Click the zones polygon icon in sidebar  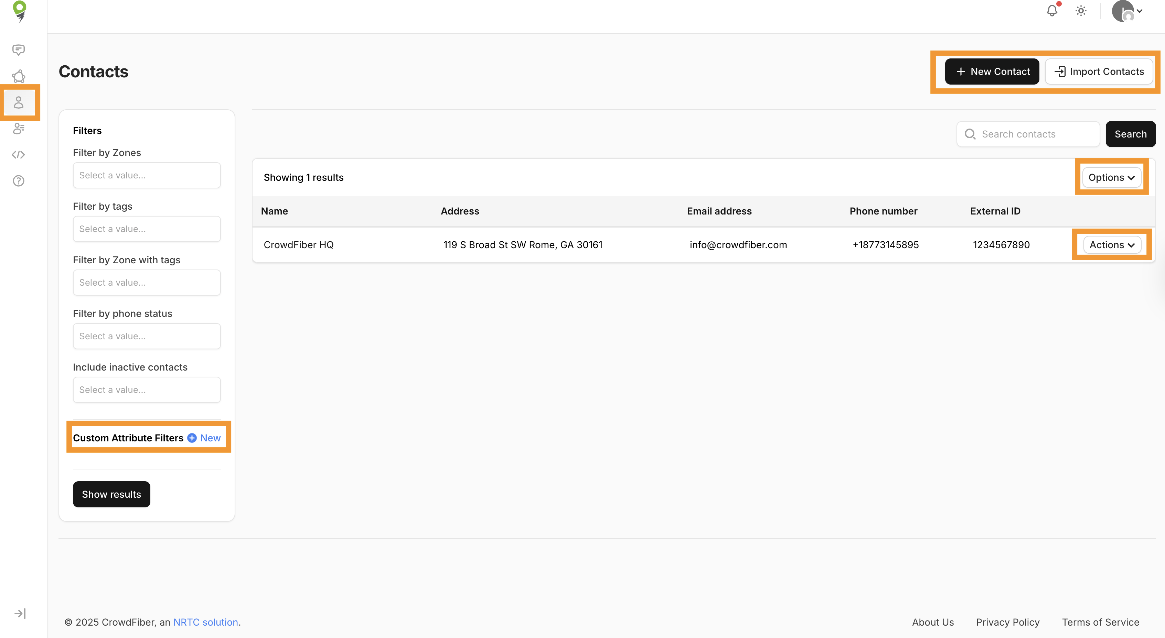coord(19,76)
